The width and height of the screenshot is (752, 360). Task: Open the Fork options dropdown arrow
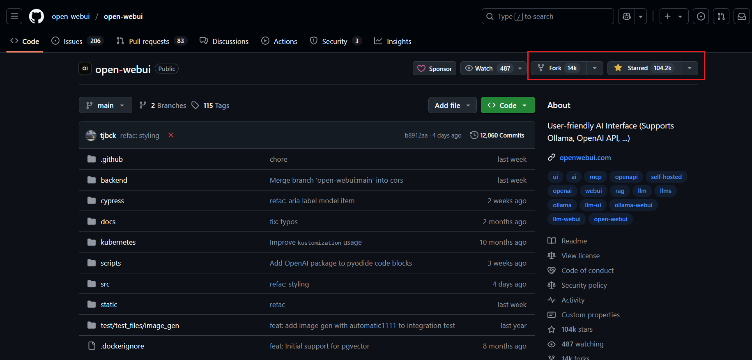coord(595,68)
